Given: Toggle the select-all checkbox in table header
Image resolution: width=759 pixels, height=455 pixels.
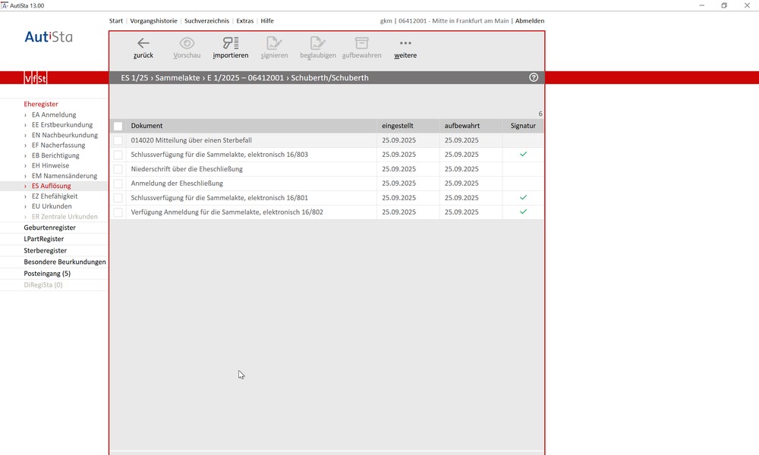Looking at the screenshot, I should (x=118, y=126).
